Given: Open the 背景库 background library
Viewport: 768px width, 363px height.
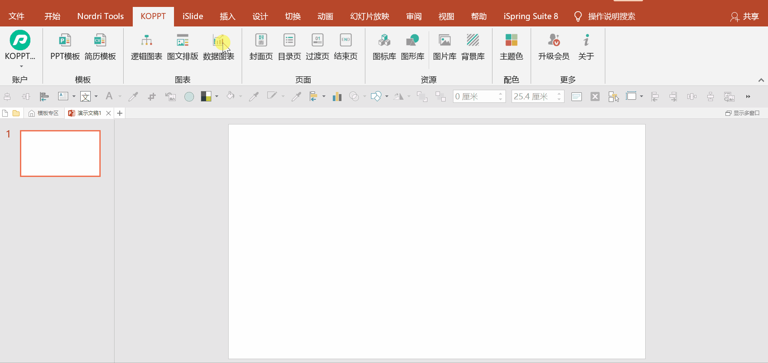Looking at the screenshot, I should [473, 47].
